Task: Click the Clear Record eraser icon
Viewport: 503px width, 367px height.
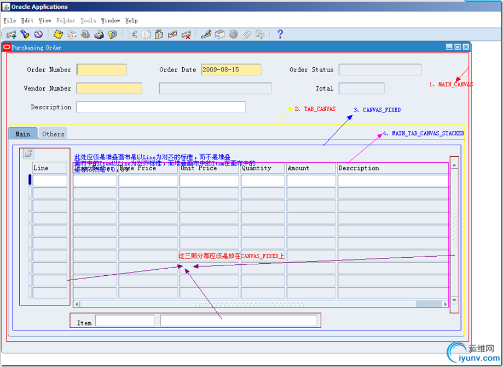Action: pos(172,34)
